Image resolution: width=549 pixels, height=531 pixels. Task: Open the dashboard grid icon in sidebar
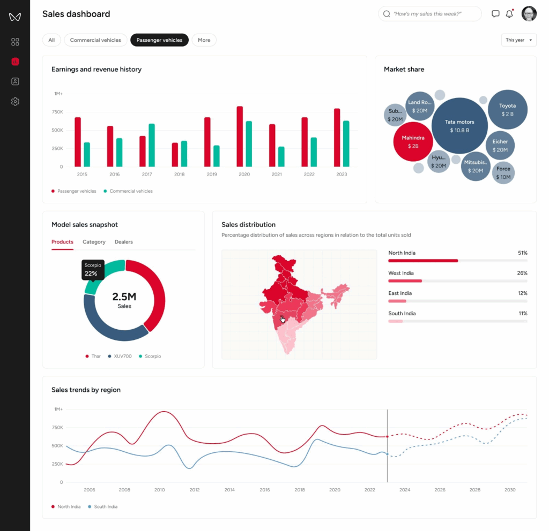[15, 42]
